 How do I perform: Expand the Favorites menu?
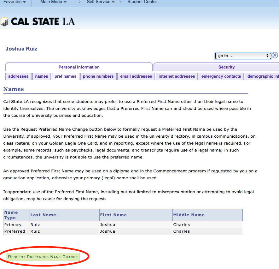point(15,2)
